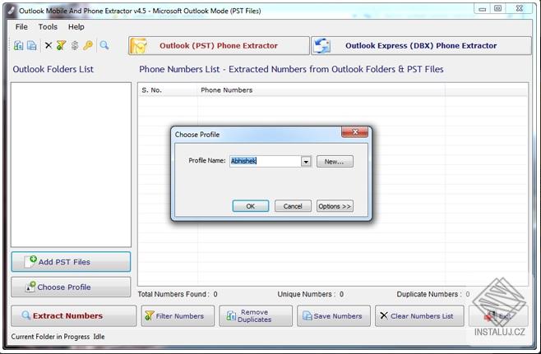Click the application icon in the title bar
541x354 pixels.
12,11
